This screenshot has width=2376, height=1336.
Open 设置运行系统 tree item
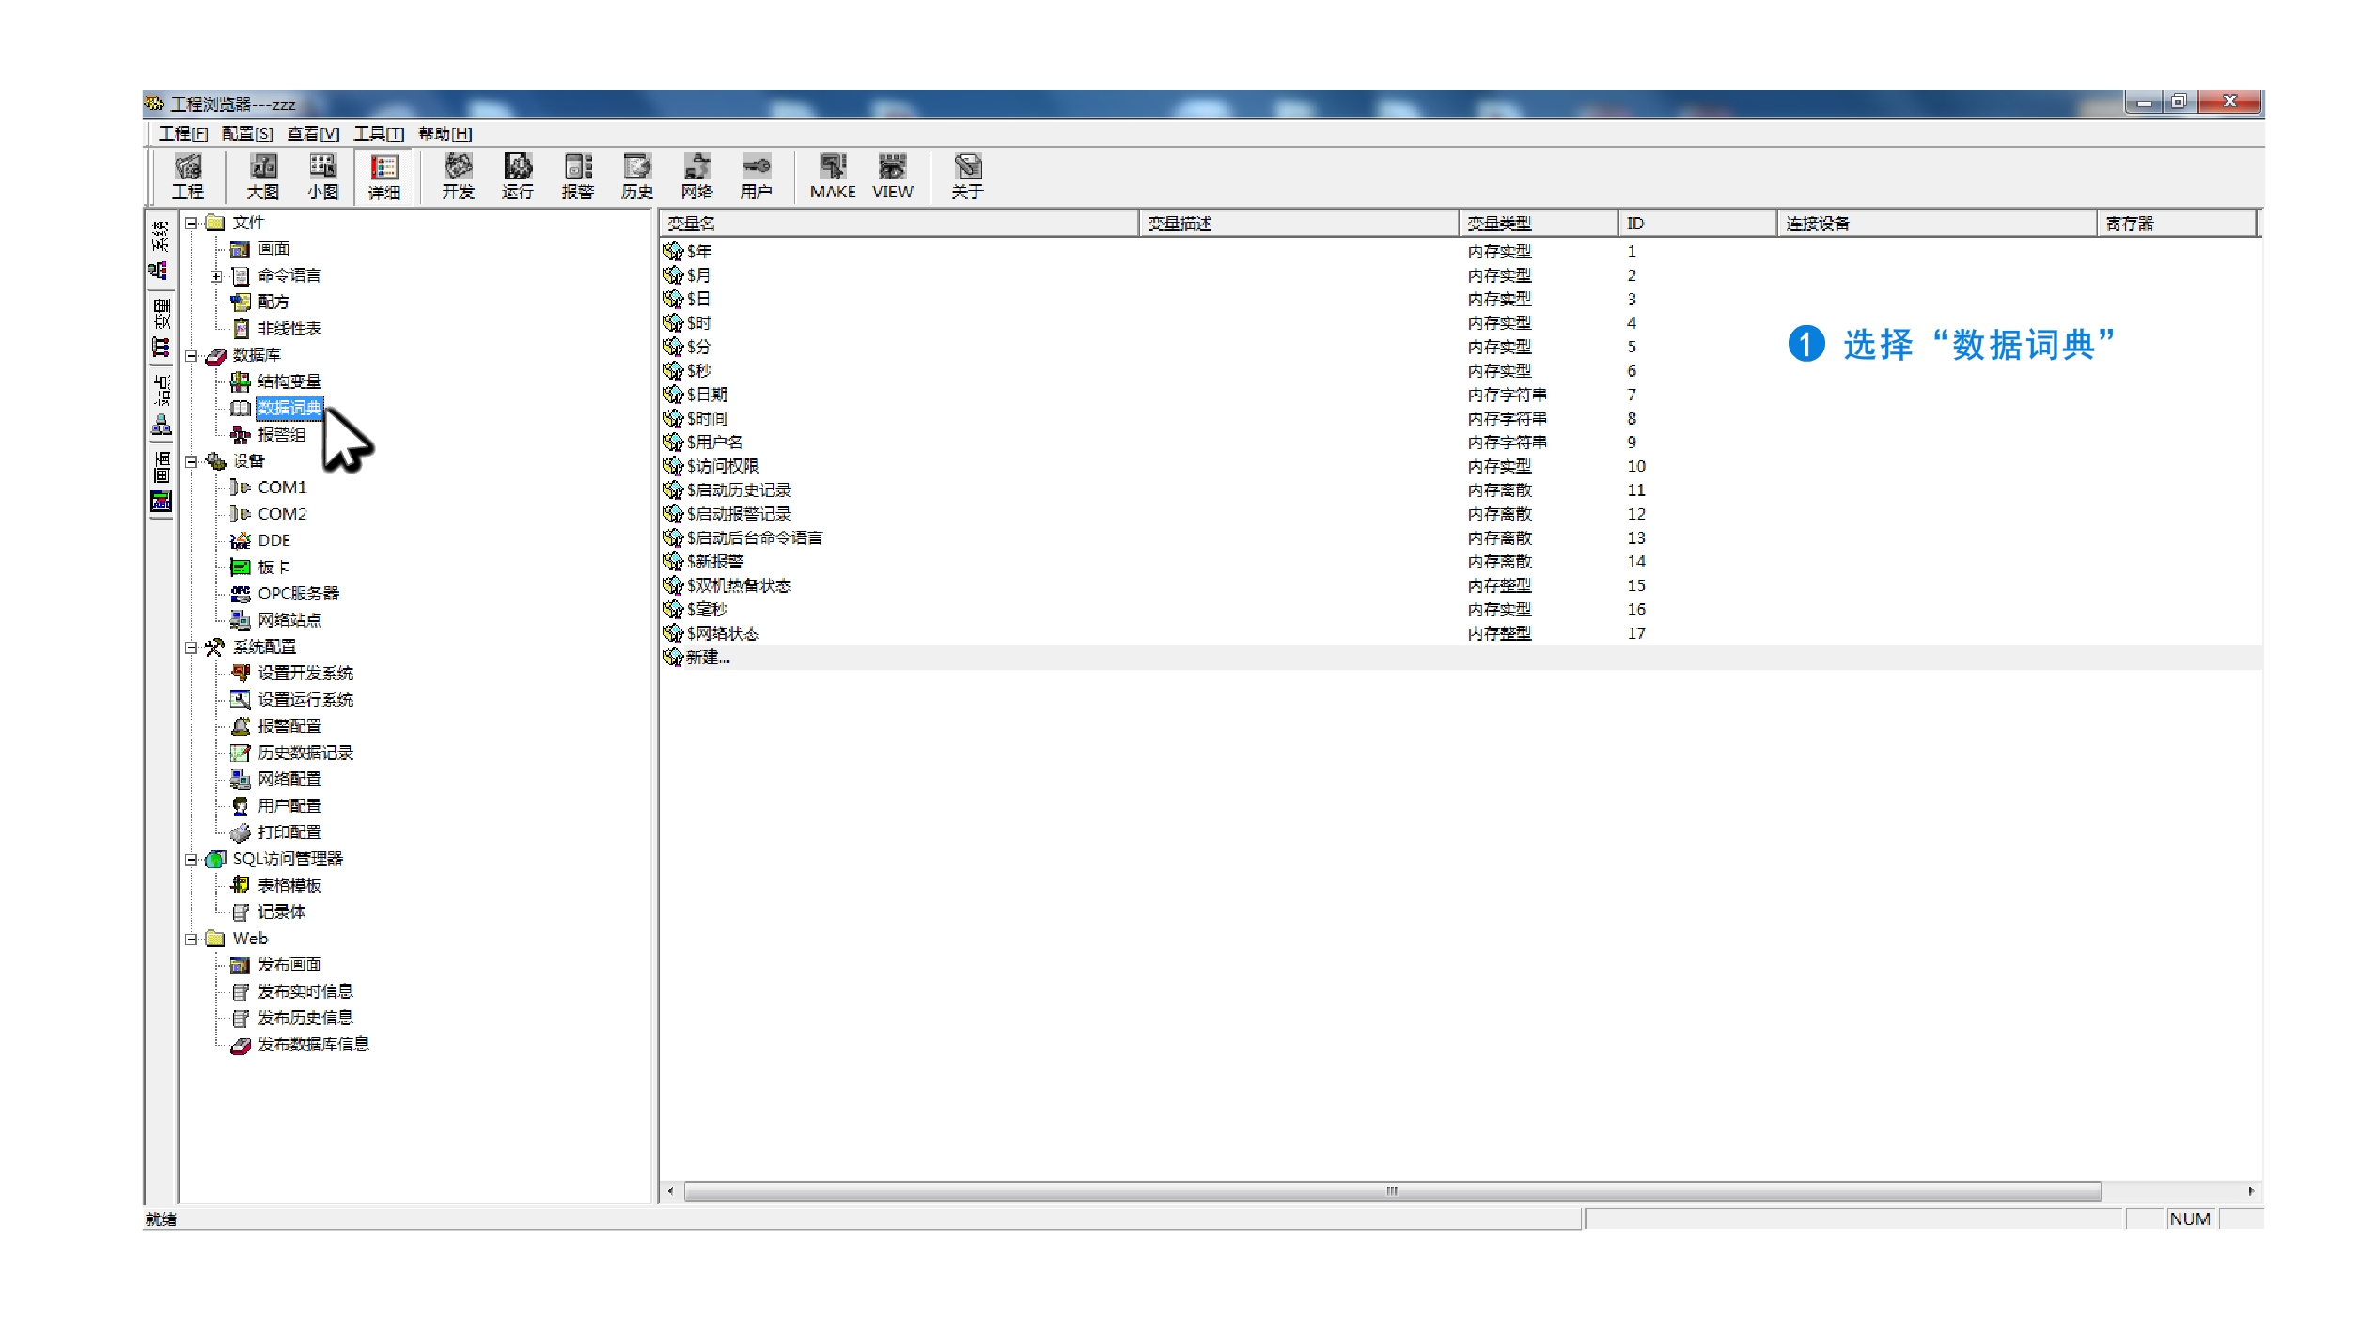pos(305,700)
